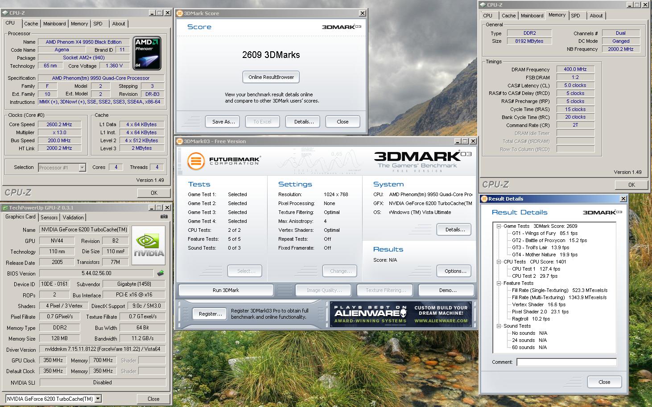Click the Futuremark orange logo icon
Image resolution: width=652 pixels, height=407 pixels.
195,161
